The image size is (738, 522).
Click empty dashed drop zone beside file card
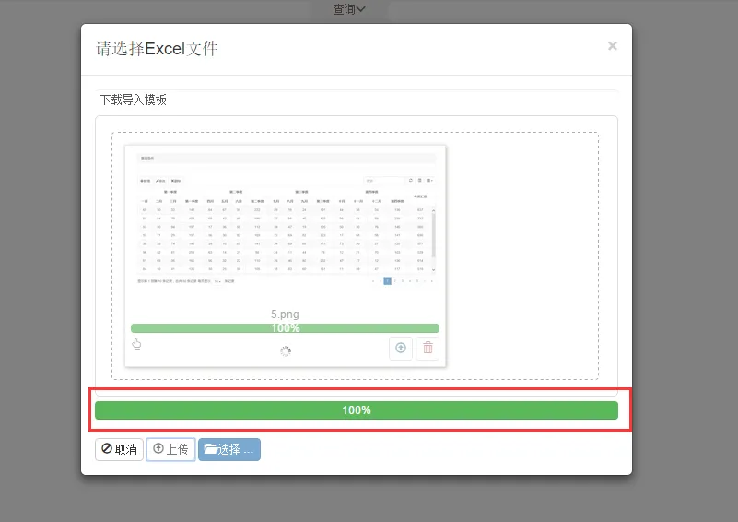(521, 255)
